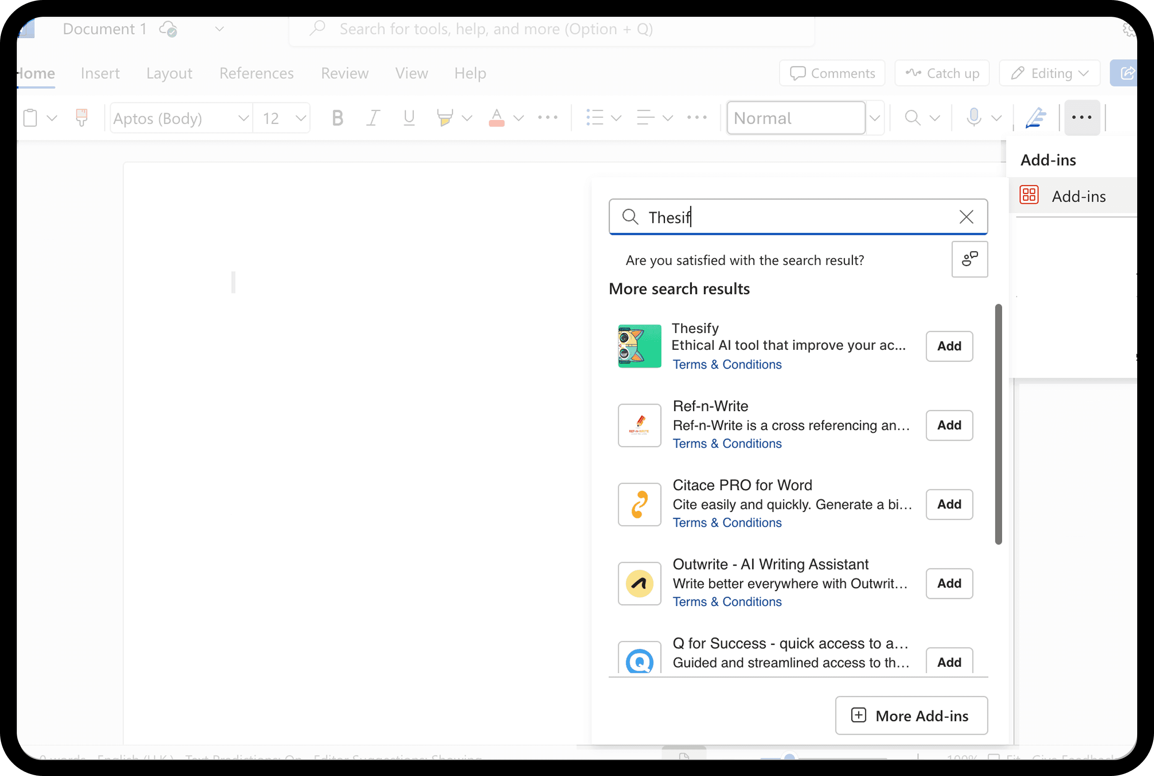The height and width of the screenshot is (776, 1154).
Task: Expand the paste options dropdown
Action: (x=52, y=118)
